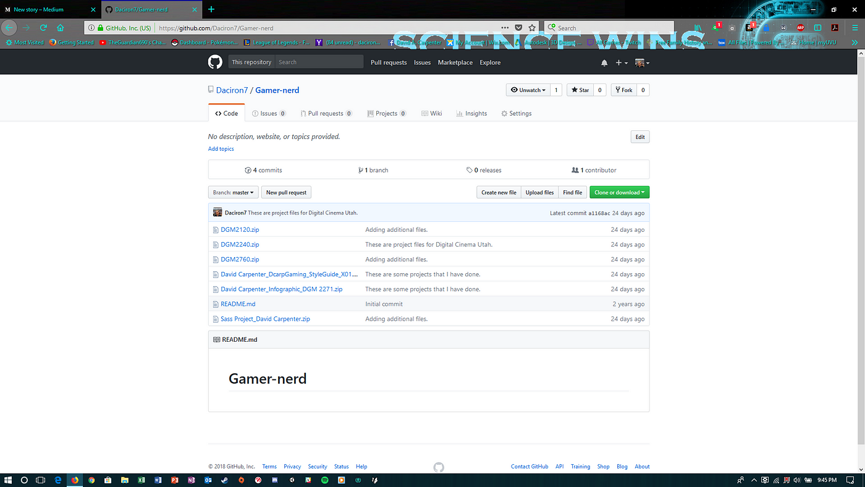The image size is (865, 487).
Task: View the 1 contributor page
Action: [x=594, y=170]
